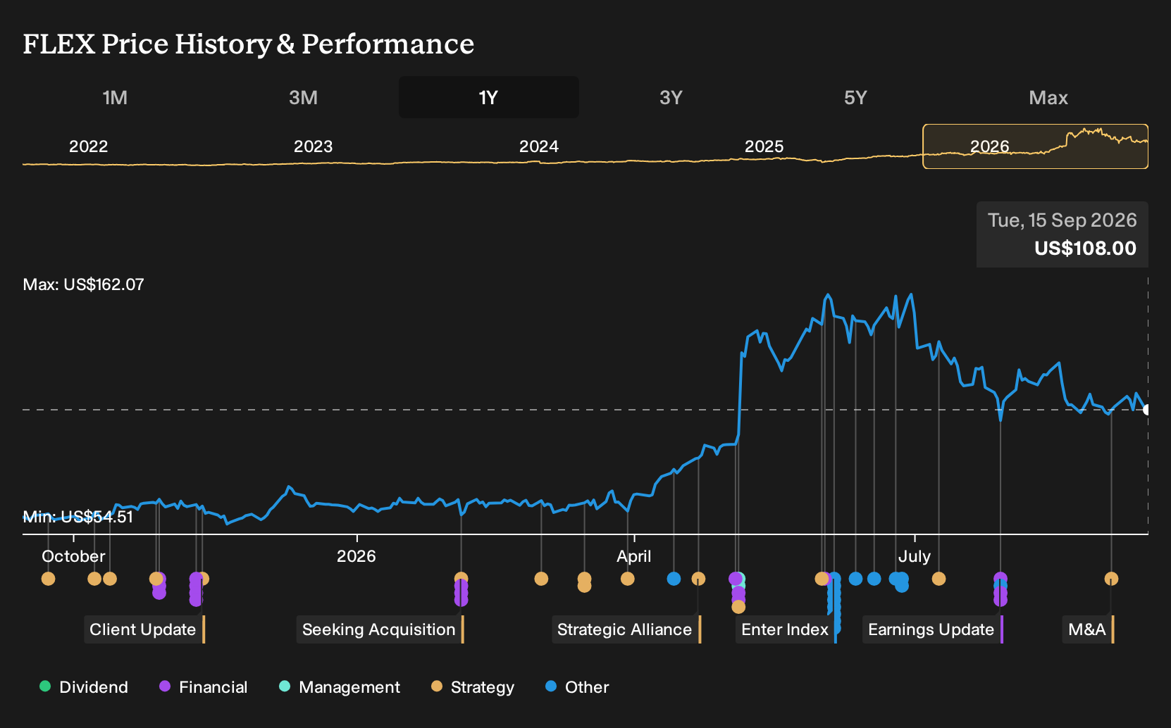Click the 'FLEX Price History & Performance' heading
This screenshot has height=728, width=1171.
click(248, 44)
